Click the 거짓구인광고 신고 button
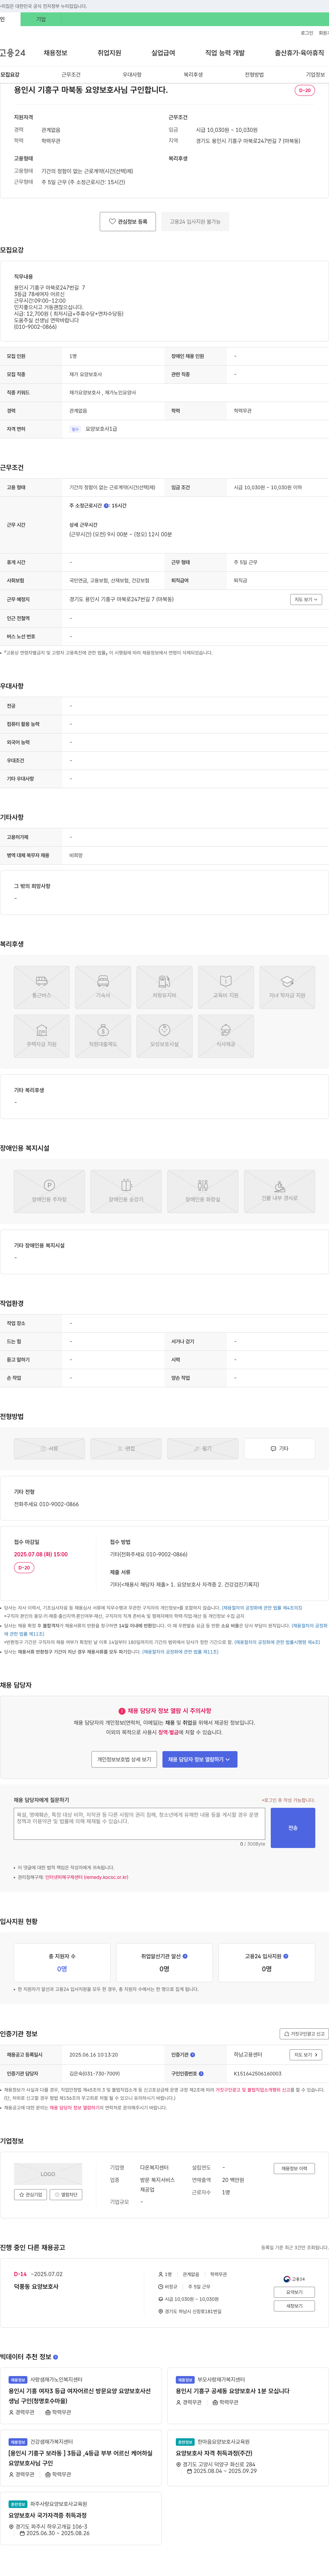329x2576 pixels. [x=304, y=2034]
